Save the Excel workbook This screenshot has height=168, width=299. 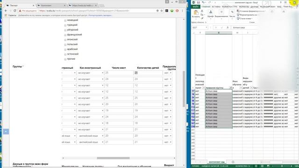pos(198,2)
